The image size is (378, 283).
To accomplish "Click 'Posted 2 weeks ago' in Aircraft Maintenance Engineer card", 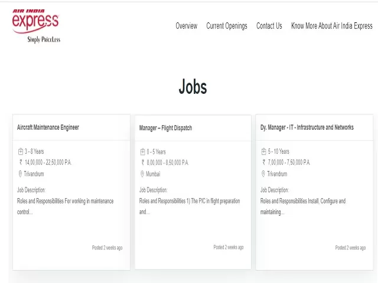I will coord(107,248).
